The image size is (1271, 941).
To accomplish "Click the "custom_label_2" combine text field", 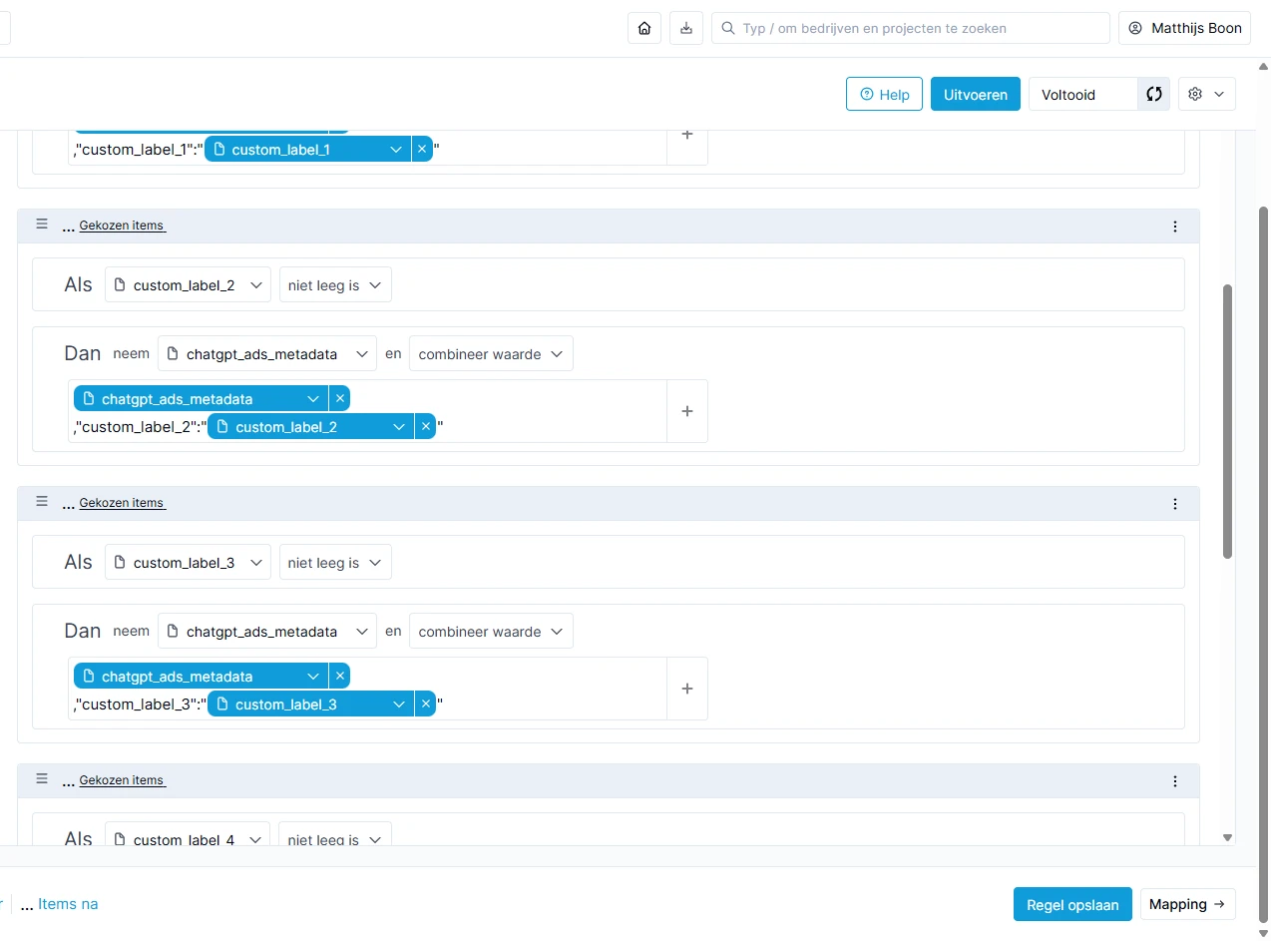I will coord(368,411).
